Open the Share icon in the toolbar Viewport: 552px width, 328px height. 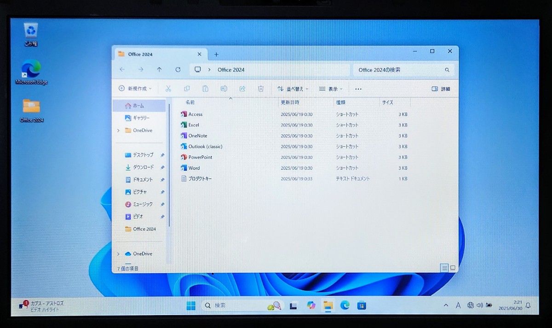(x=242, y=88)
